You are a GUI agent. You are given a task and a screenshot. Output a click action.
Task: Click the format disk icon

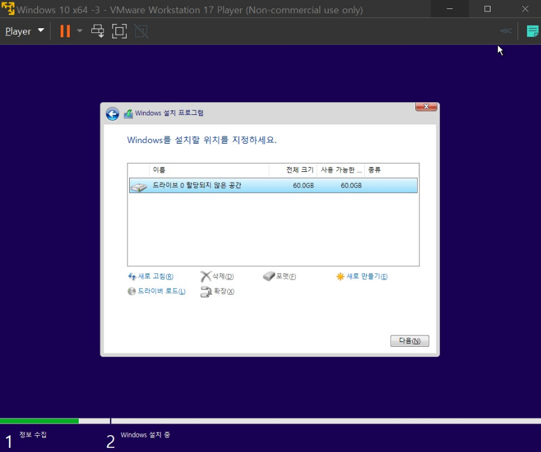[x=269, y=276]
